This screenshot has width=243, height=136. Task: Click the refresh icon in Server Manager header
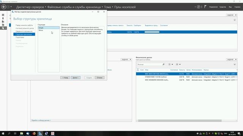click(x=198, y=7)
